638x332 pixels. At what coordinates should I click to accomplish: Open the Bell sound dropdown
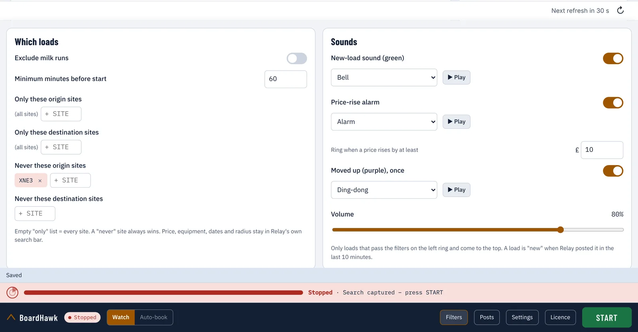[384, 77]
